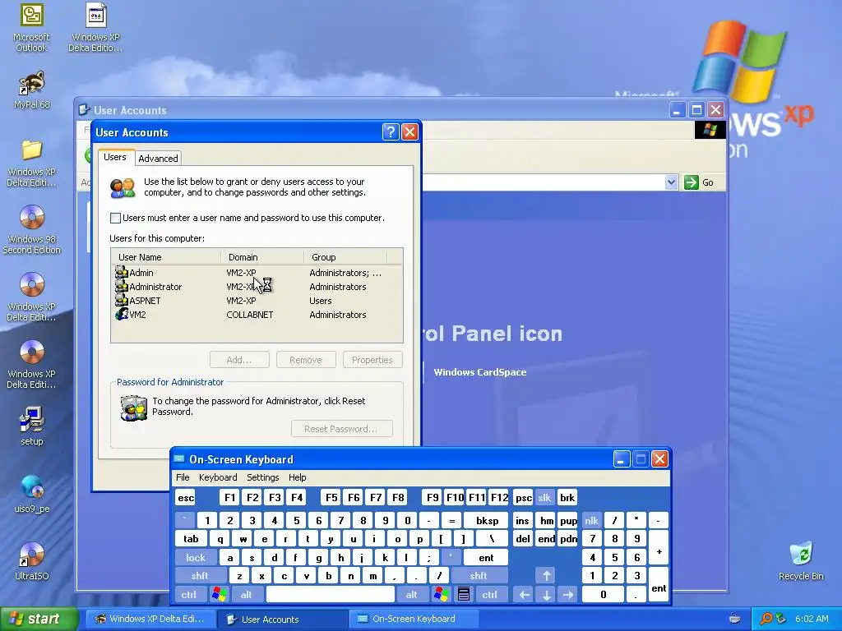Sort list by User Name column header

pyautogui.click(x=166, y=257)
